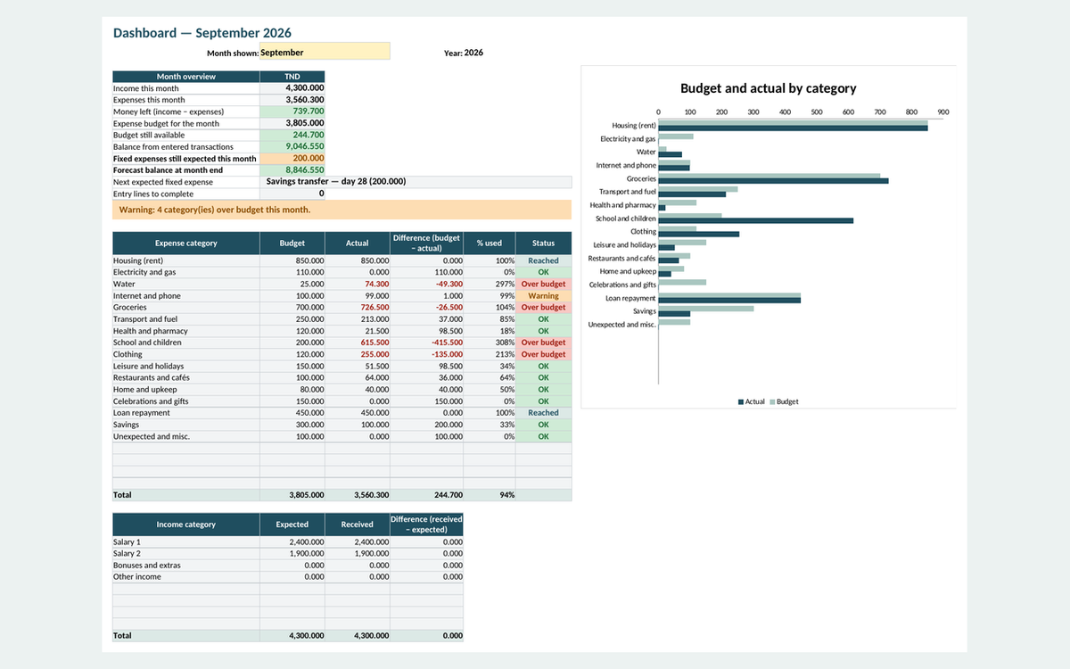Select balance from entered transactions 9,046.550
1070x669 pixels.
(x=292, y=146)
